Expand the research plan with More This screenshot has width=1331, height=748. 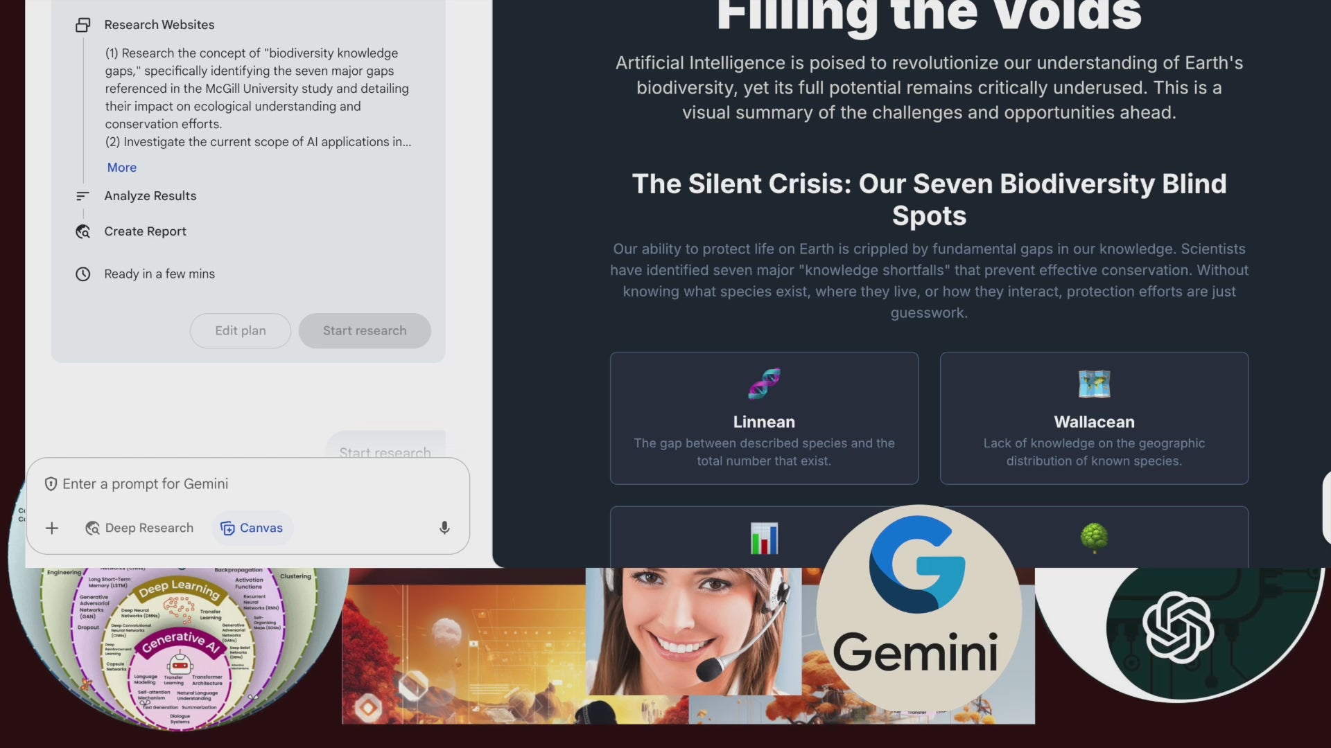(x=122, y=168)
